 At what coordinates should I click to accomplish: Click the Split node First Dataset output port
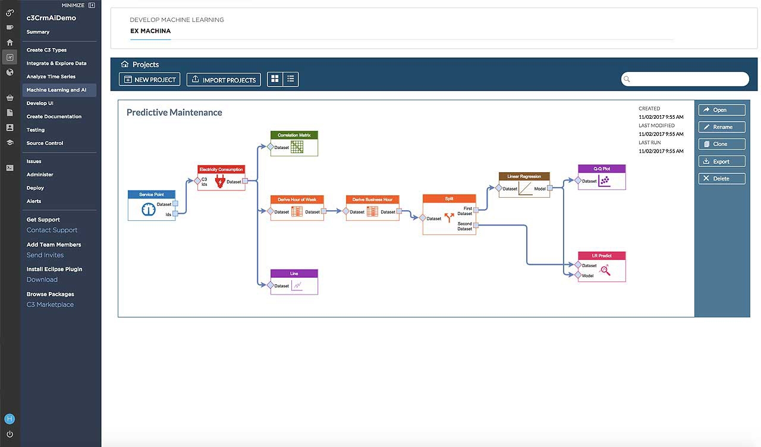[x=476, y=209]
